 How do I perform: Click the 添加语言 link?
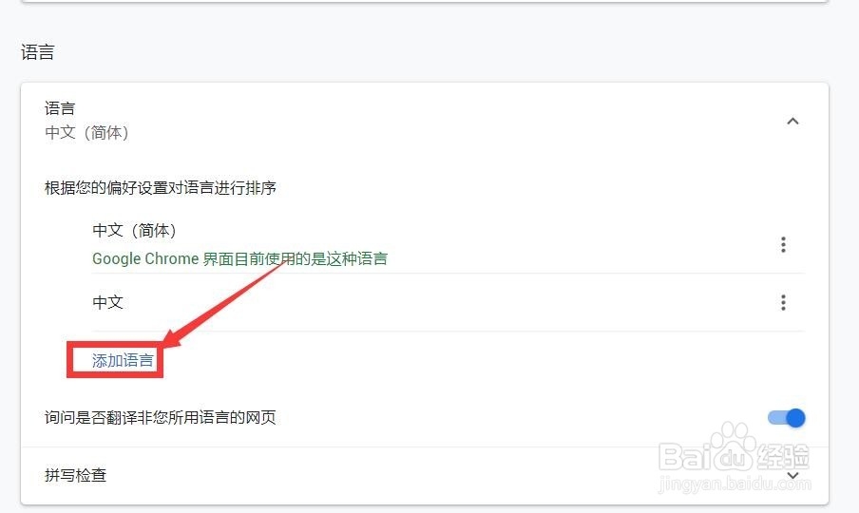tap(123, 360)
